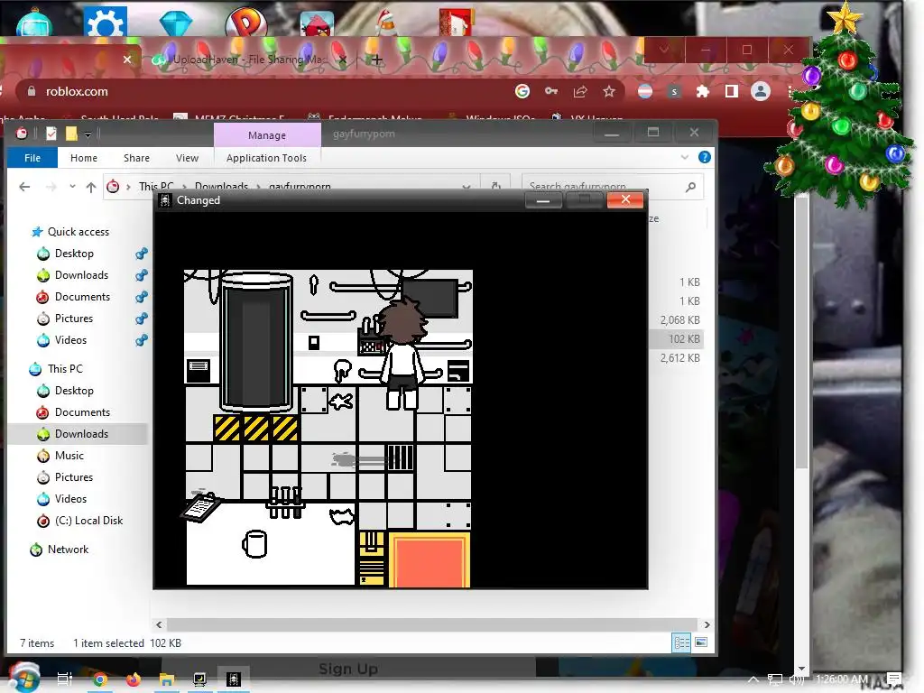Open the Explorer recent locations dropdown
Screen dimensions: 924x693
pos(72,187)
